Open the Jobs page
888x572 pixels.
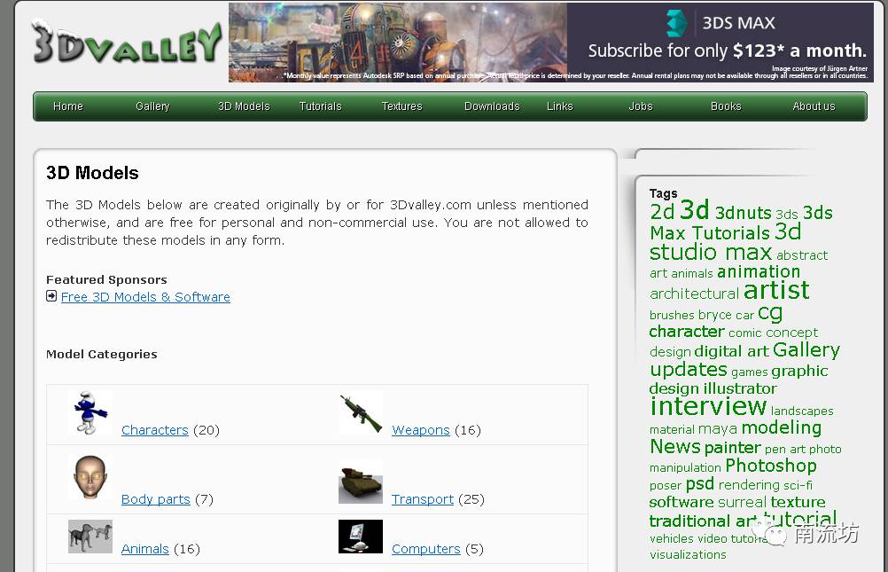tap(641, 106)
